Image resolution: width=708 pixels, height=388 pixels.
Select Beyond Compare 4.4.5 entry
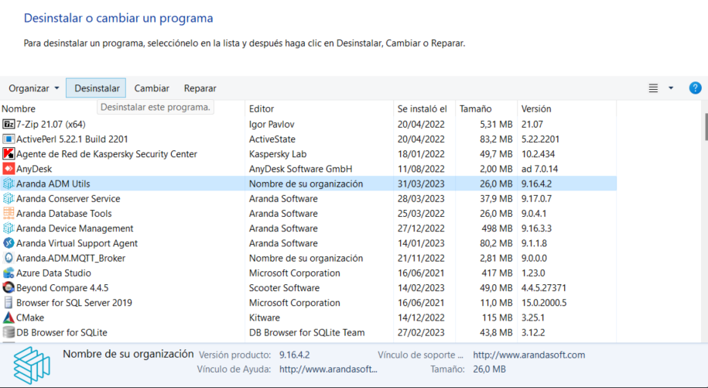point(63,288)
